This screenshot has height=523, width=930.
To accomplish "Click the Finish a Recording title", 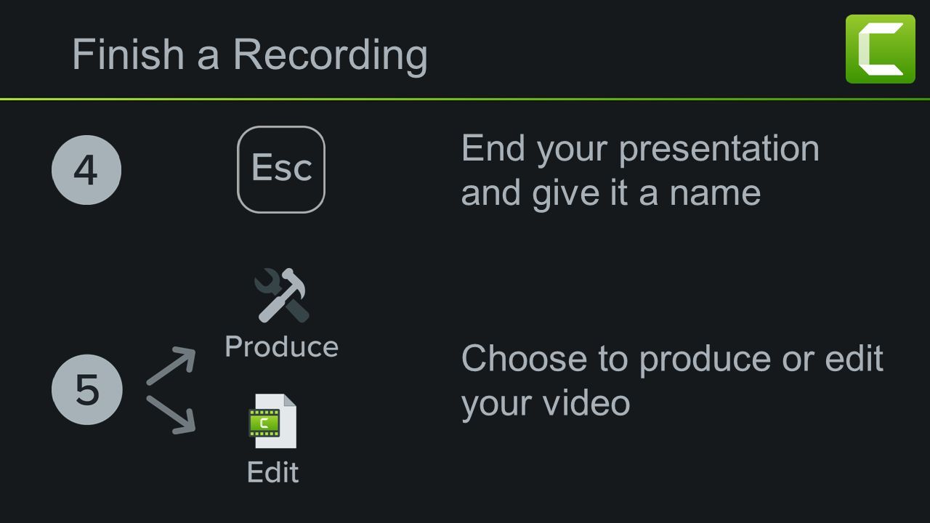I will pyautogui.click(x=250, y=54).
